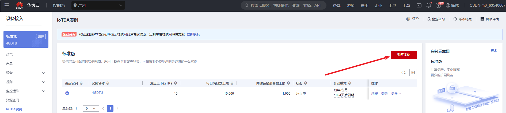Screen dimensions: 506x113
Task: Open 版本特点 at page top
Action: (x=463, y=19)
